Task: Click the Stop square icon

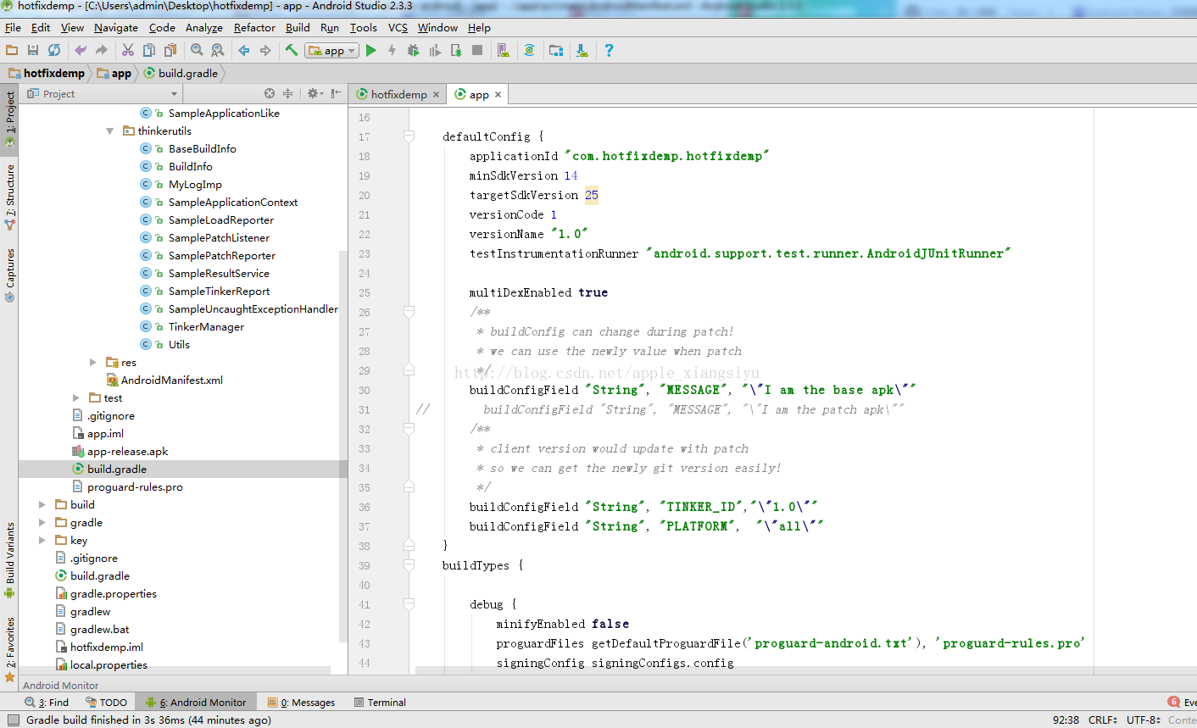Action: click(x=477, y=51)
